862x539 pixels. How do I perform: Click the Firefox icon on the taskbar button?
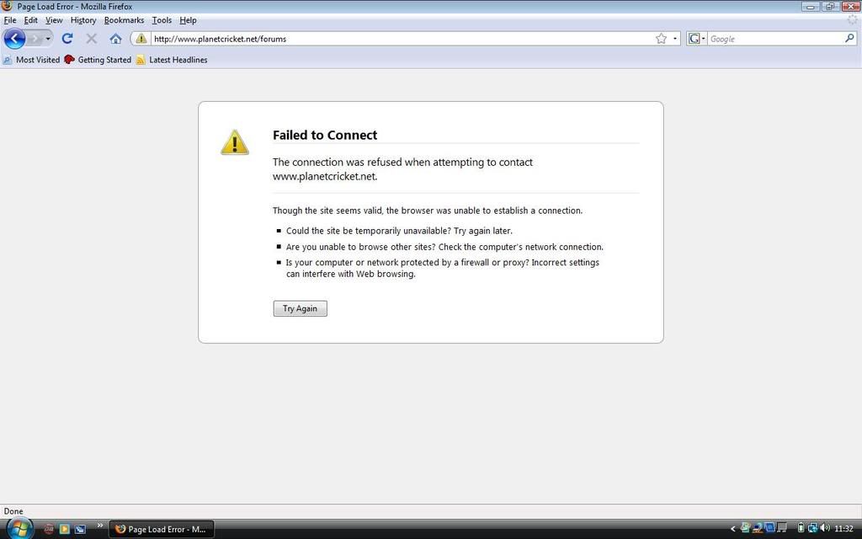pos(120,529)
